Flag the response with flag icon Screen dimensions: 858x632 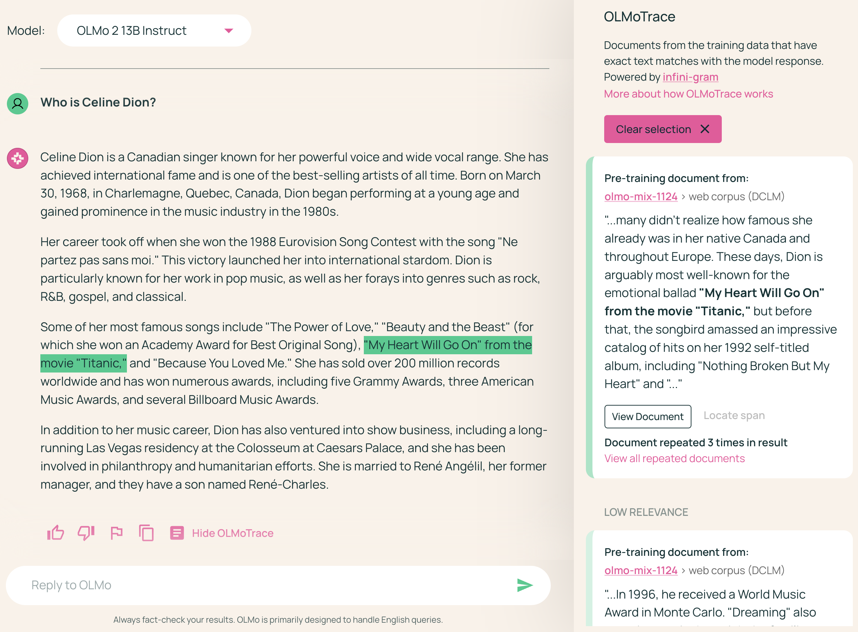(x=117, y=532)
